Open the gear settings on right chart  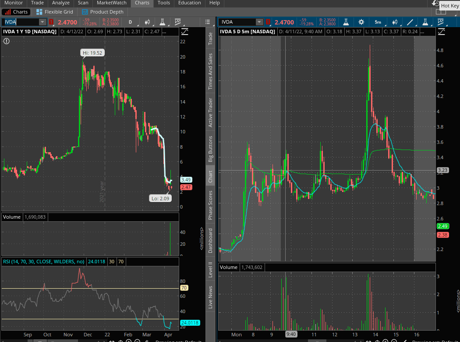[361, 22]
